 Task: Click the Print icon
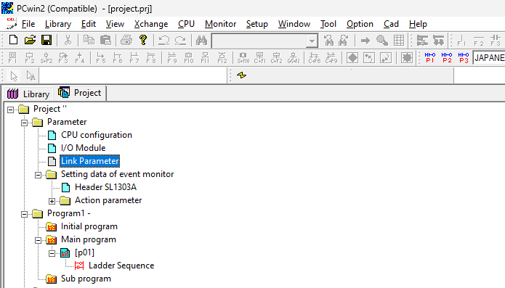point(126,40)
